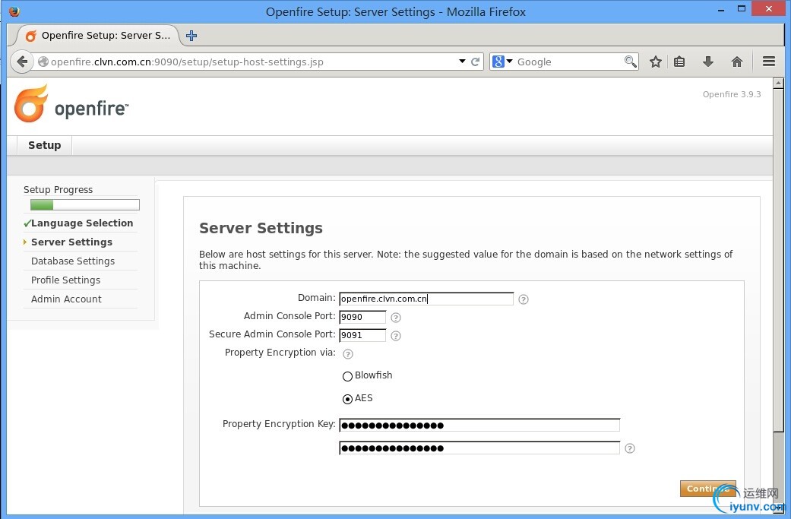Click the Openfire logo
791x519 pixels.
click(71, 103)
